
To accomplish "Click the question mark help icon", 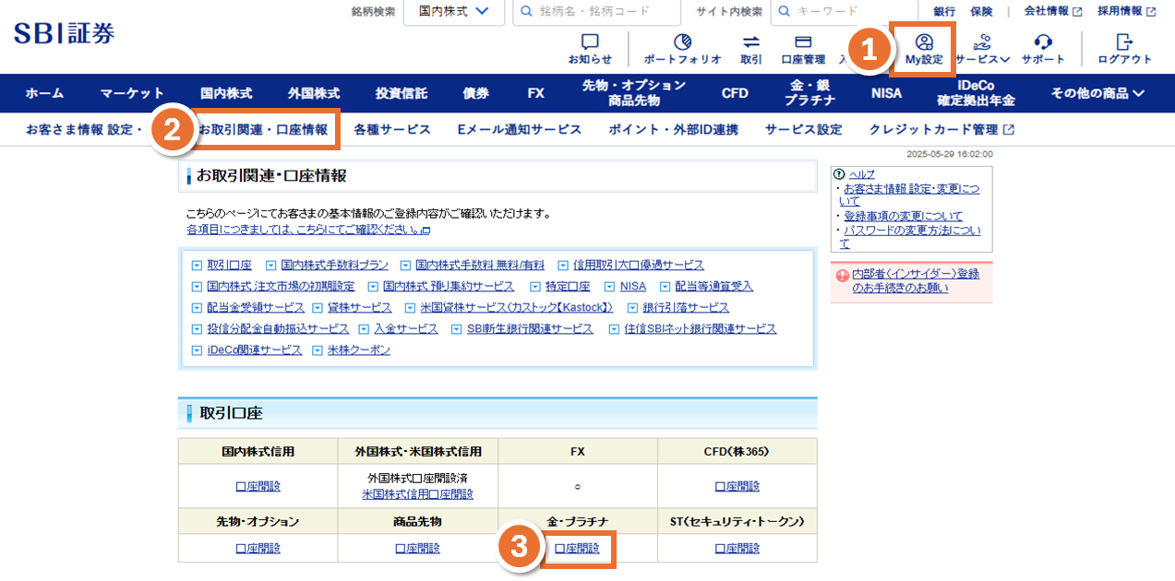I will point(840,174).
